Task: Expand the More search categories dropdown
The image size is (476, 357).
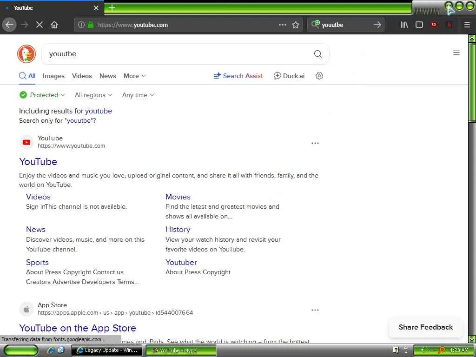Action: point(134,76)
